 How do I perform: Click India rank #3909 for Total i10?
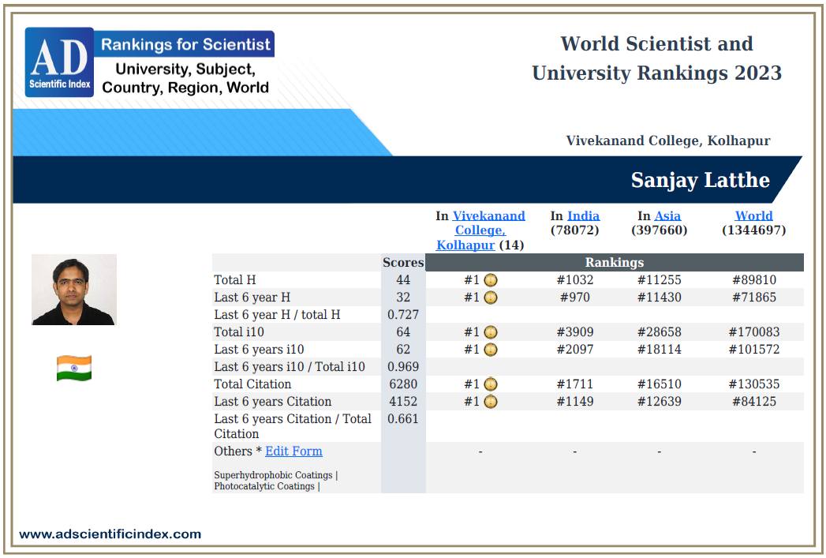(x=574, y=332)
